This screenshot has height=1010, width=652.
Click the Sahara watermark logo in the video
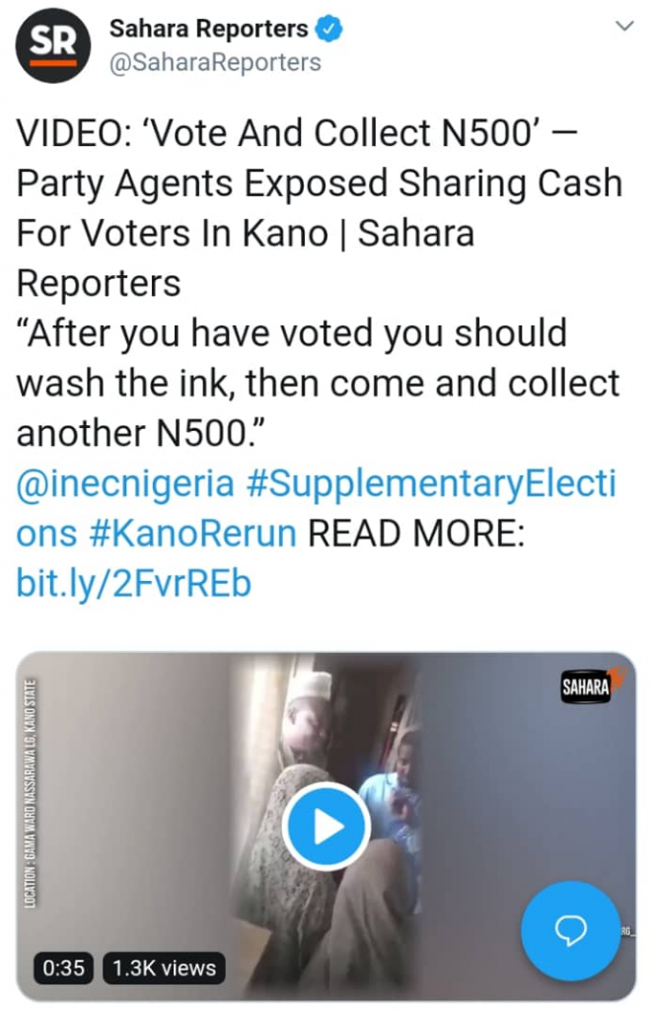588,687
